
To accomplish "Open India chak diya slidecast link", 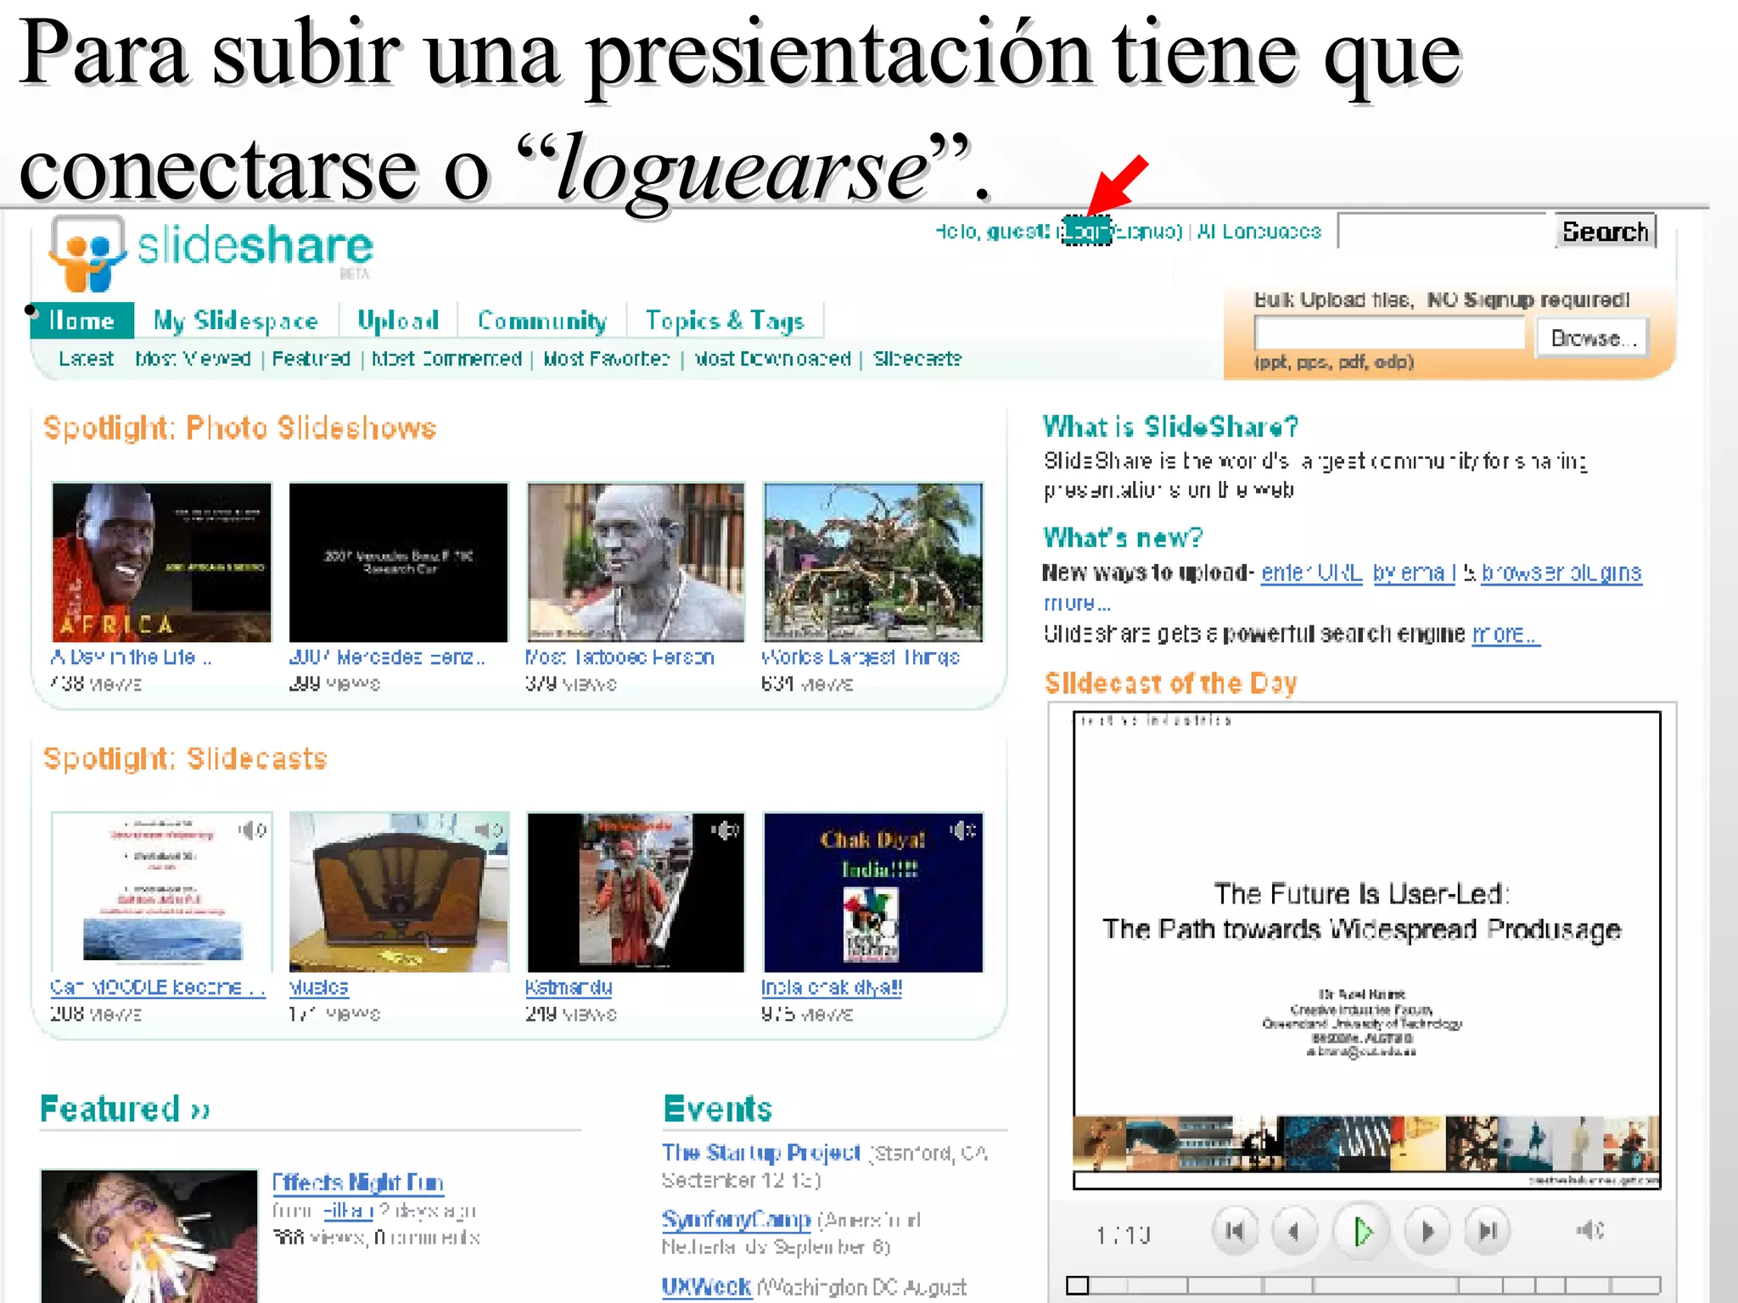I will click(x=832, y=987).
